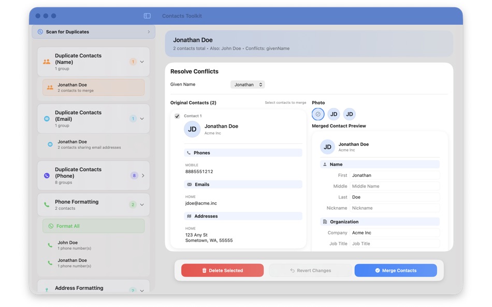
Task: Select John Doe under Phone Formatting
Action: pyautogui.click(x=93, y=244)
